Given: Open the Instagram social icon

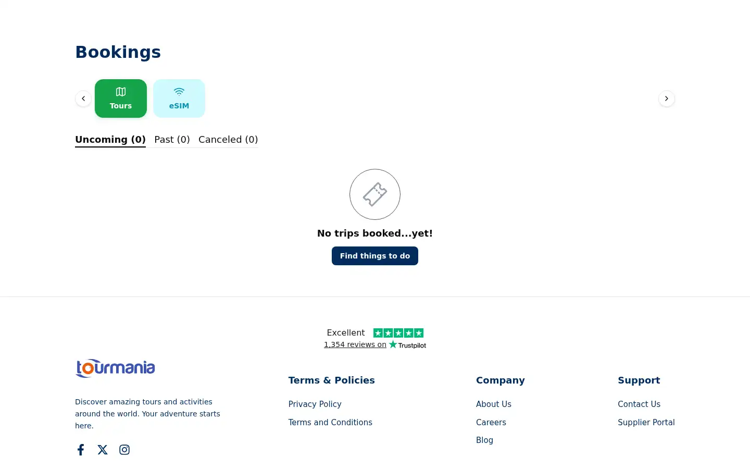Looking at the screenshot, I should pyautogui.click(x=124, y=450).
